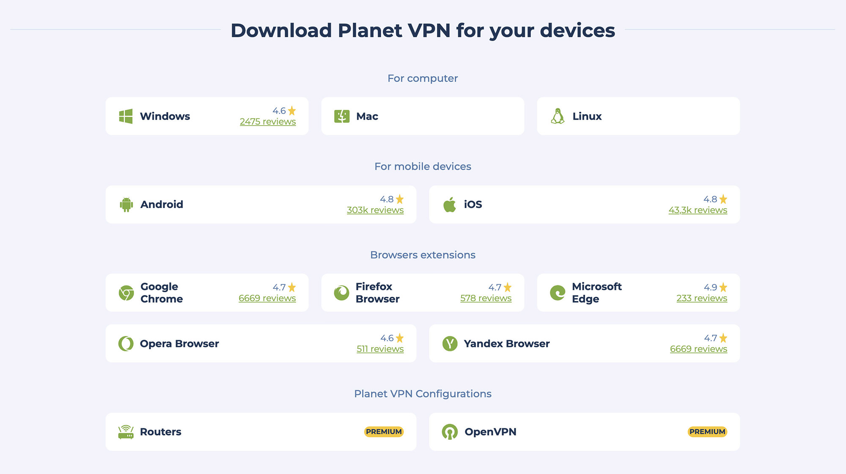
Task: Select the For mobile devices section
Action: click(423, 167)
